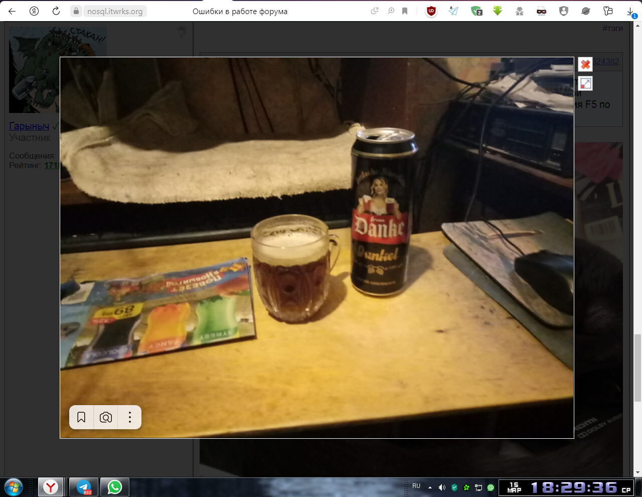Screen dimensions: 642x497
Task: Open the system volume control
Action: click(442, 487)
